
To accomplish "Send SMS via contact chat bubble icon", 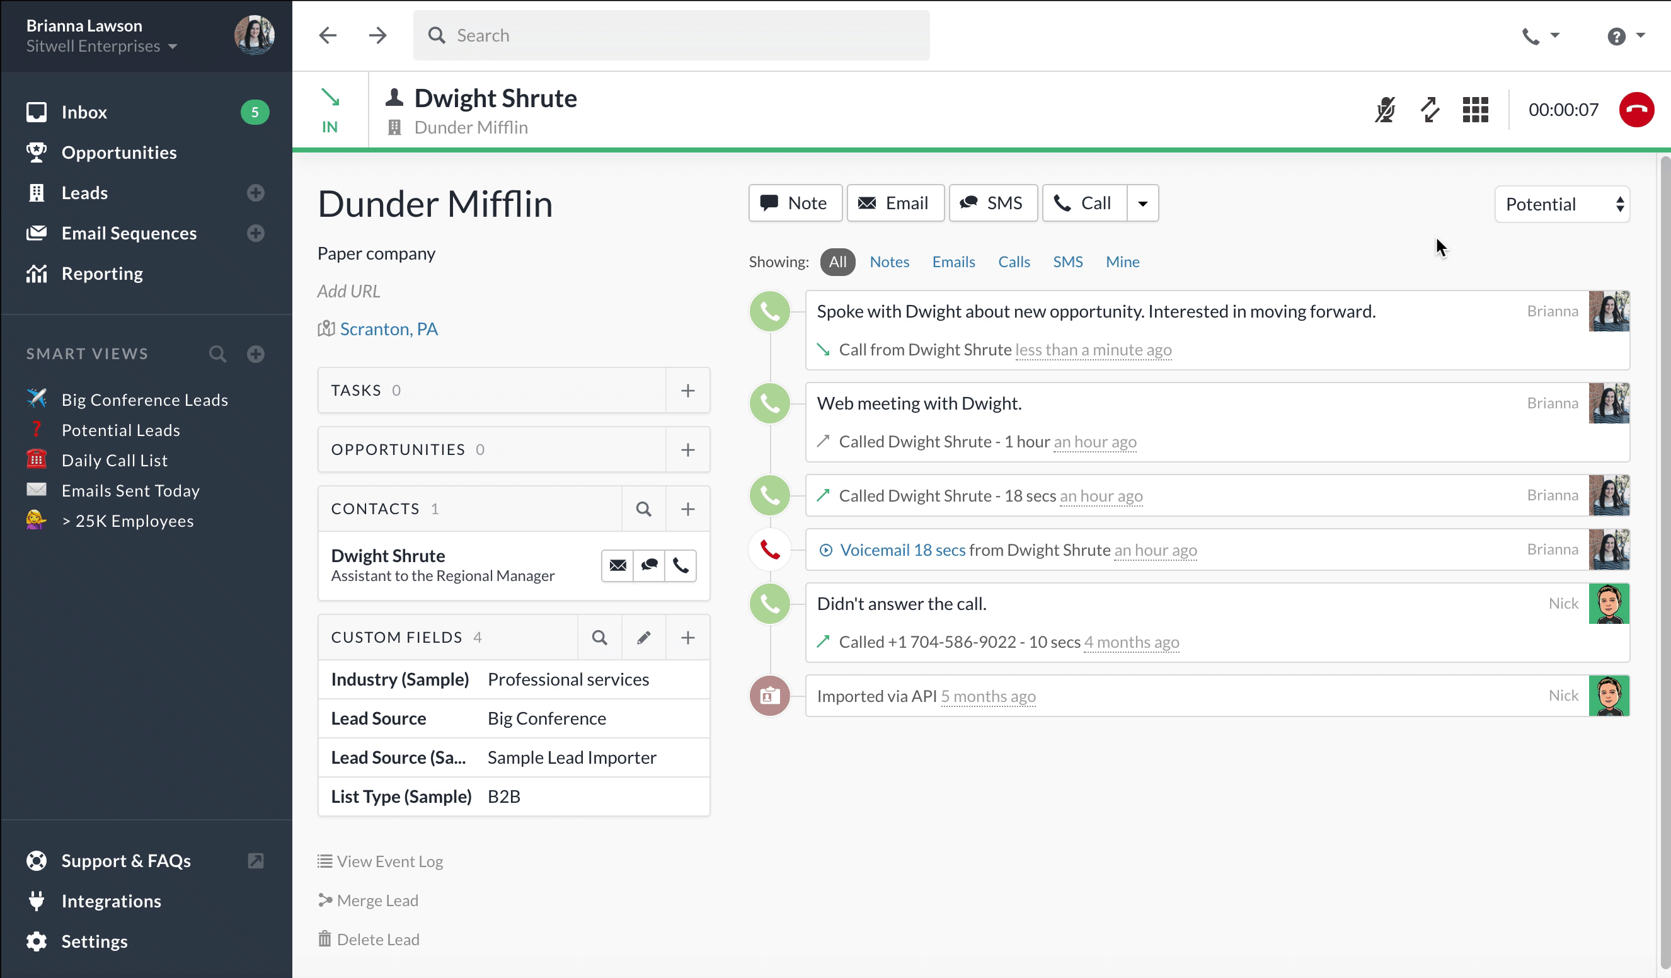I will click(x=649, y=565).
